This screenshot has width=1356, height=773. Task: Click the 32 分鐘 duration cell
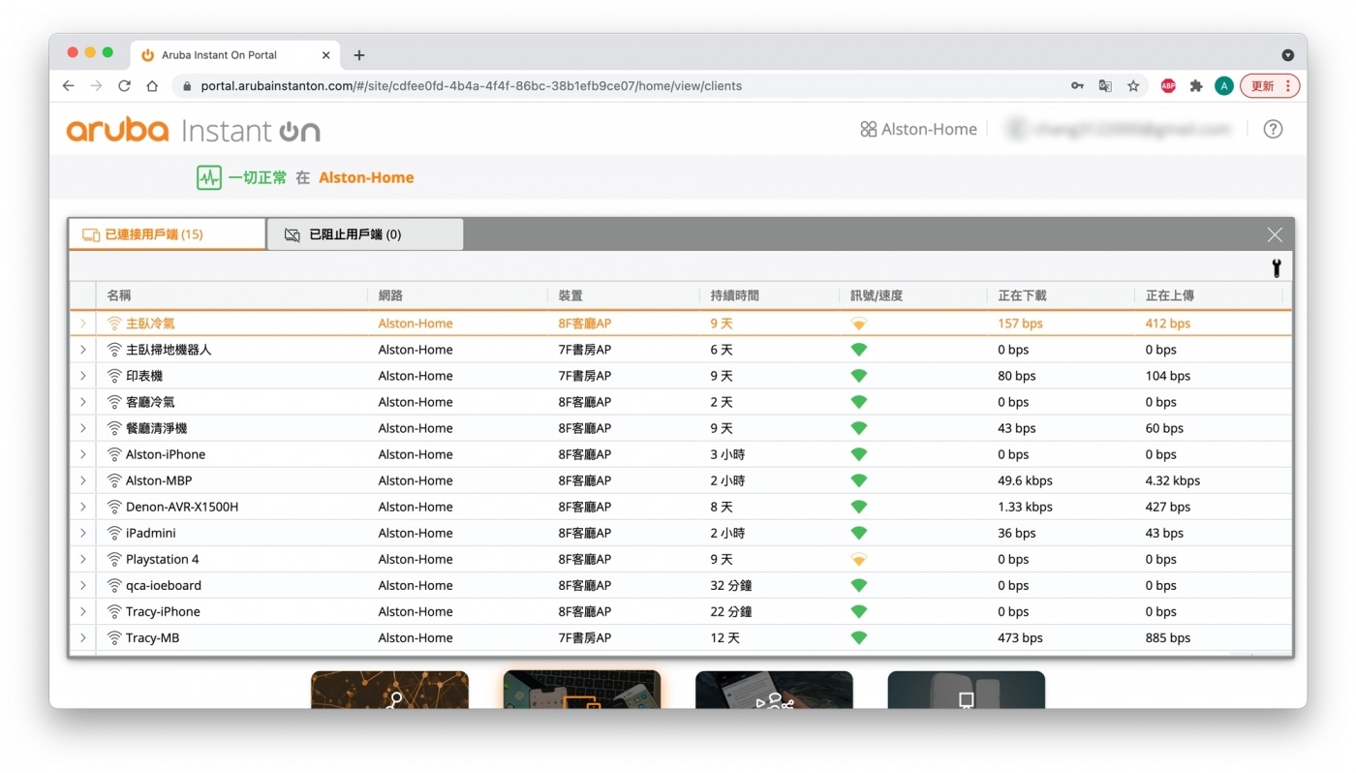click(731, 585)
